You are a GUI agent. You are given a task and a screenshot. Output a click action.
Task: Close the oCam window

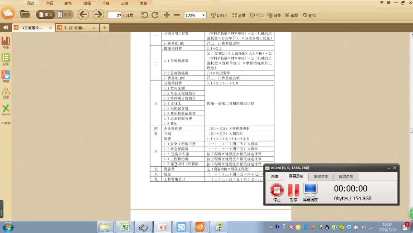pyautogui.click(x=395, y=168)
